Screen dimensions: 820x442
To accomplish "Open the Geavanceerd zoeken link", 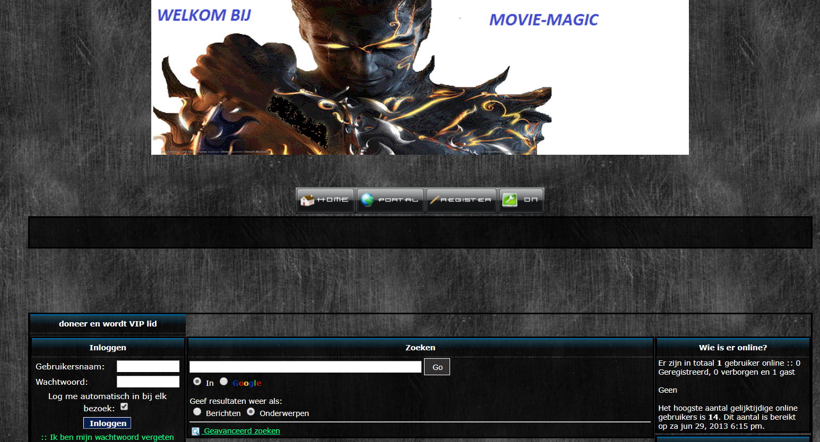I will [242, 431].
